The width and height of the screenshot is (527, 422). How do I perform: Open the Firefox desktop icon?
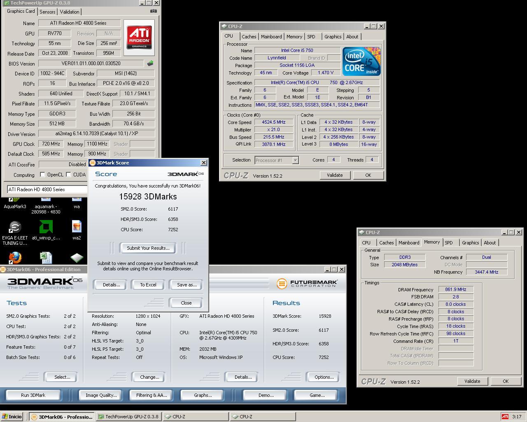point(15,258)
